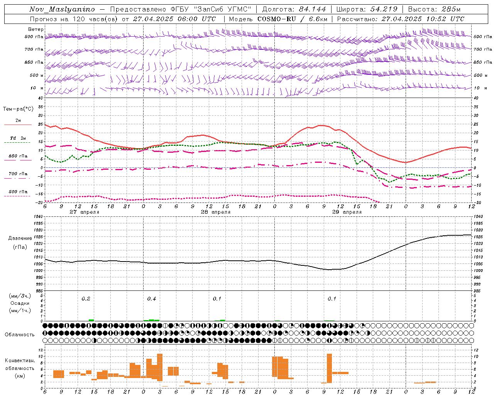Click the 2м temperature legend entry

[18, 120]
